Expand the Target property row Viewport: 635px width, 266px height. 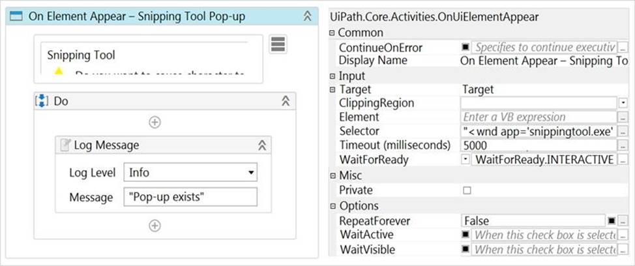click(x=332, y=89)
